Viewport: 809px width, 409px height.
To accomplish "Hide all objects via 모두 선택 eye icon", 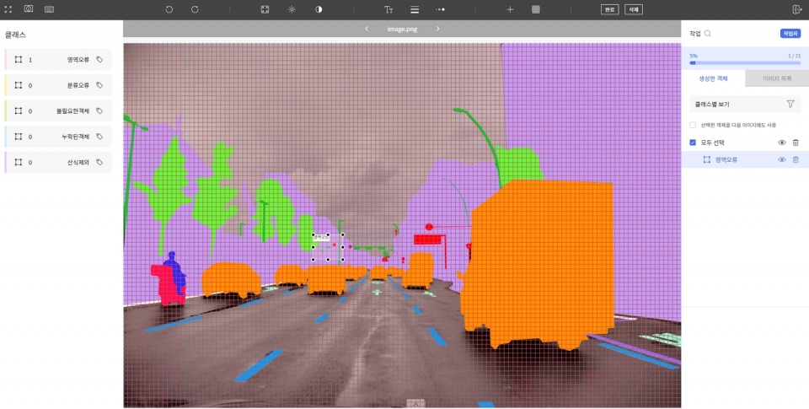I will pyautogui.click(x=781, y=143).
